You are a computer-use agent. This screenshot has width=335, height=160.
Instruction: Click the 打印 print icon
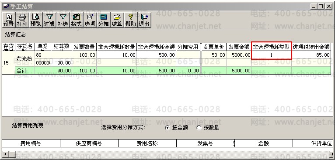coord(22,20)
